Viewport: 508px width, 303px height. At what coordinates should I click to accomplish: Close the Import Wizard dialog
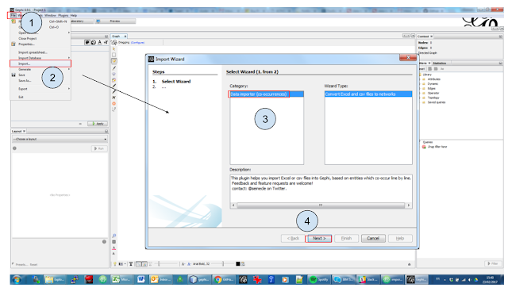pyautogui.click(x=408, y=57)
